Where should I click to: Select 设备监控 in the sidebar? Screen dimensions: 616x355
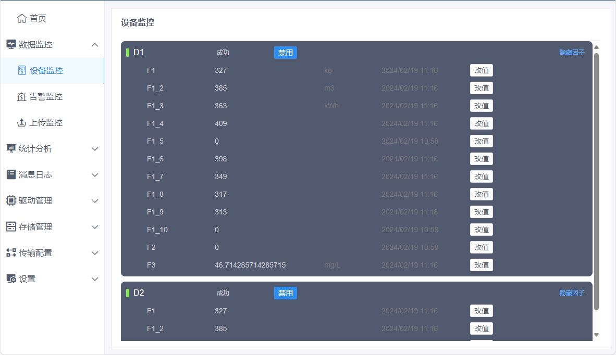click(52, 71)
